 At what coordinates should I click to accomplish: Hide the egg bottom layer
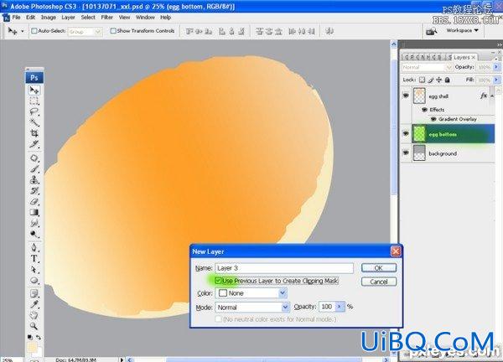click(x=406, y=134)
